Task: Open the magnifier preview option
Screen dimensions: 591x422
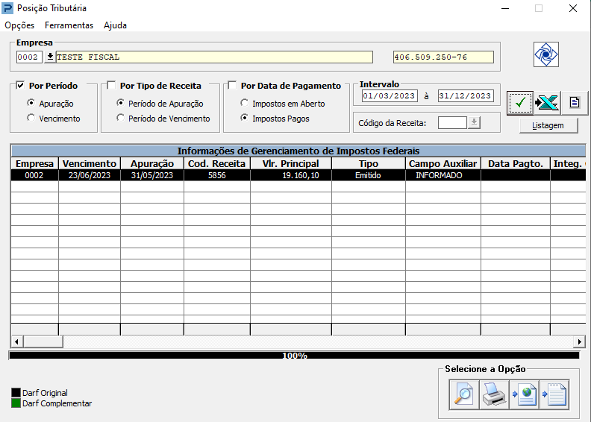Action: (x=464, y=394)
